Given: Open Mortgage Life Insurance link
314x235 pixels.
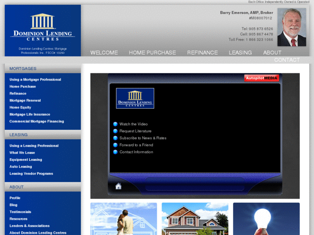Looking at the screenshot, I should [30, 114].
